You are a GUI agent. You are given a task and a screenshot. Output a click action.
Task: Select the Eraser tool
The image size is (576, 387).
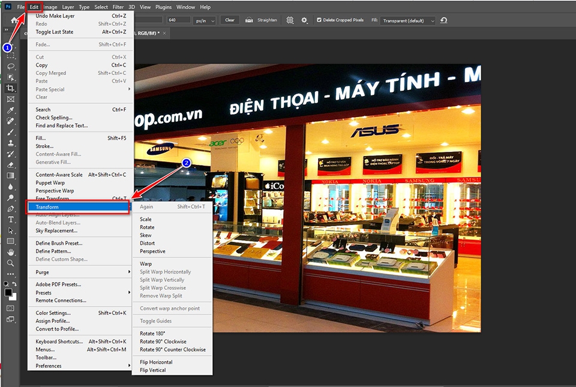pos(11,165)
